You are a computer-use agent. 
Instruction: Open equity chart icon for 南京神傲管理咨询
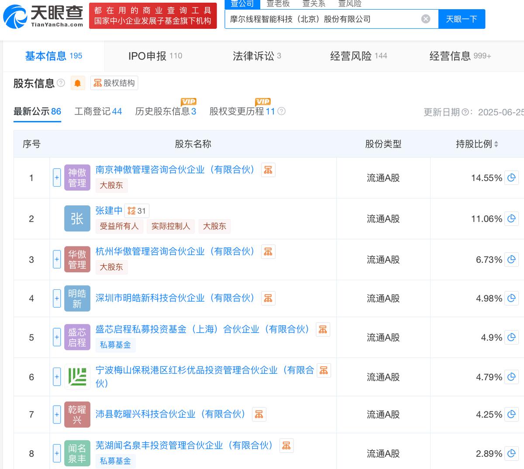click(268, 170)
